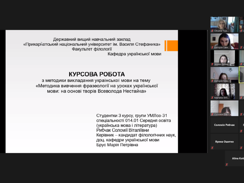Select Вікторія Мих video thumbnail
244x183 pixels.
coord(224,74)
